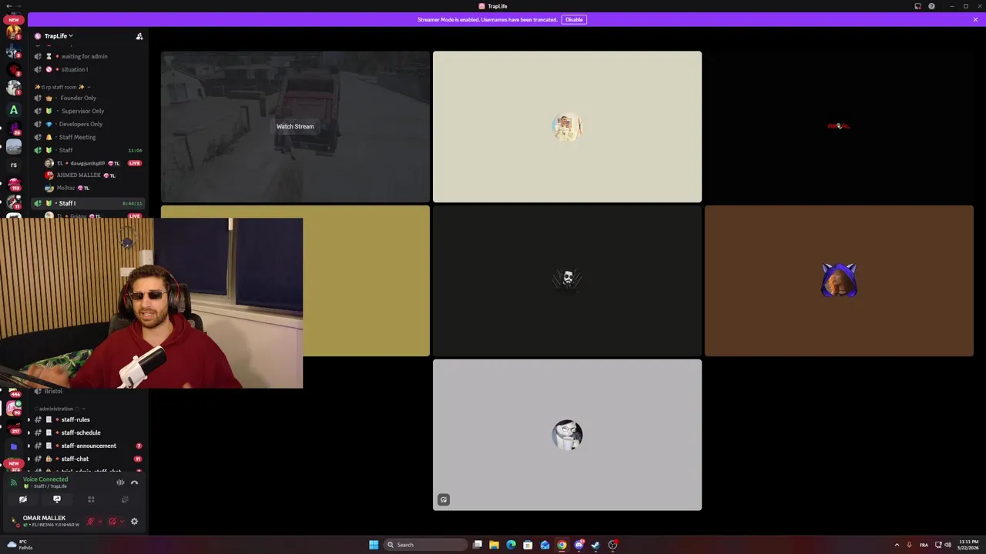Collapse the tl rp staff room category
This screenshot has height=554, width=986.
[62, 87]
